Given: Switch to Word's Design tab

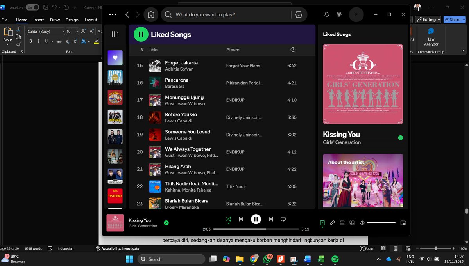Looking at the screenshot, I should (72, 20).
